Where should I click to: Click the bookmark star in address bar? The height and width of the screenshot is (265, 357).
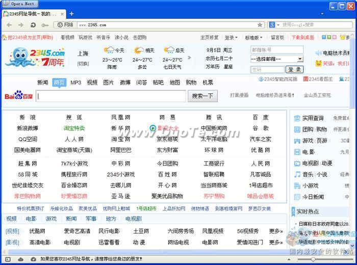point(260,24)
